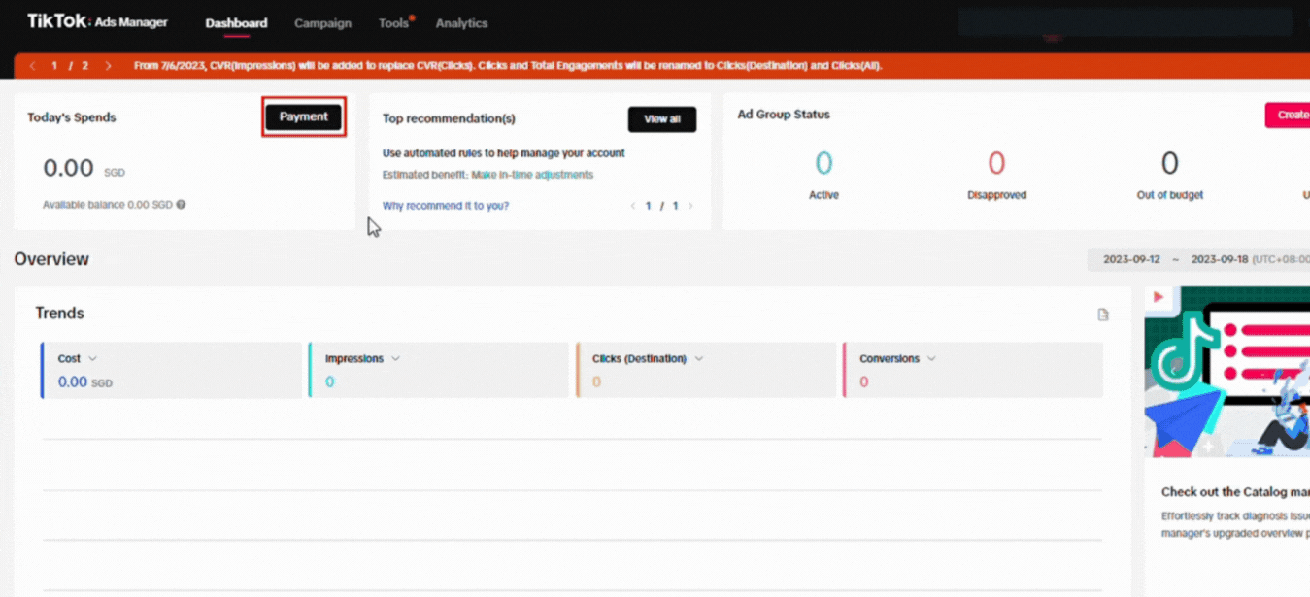Open the link Why recommend it to you?
The height and width of the screenshot is (597, 1310).
[445, 205]
